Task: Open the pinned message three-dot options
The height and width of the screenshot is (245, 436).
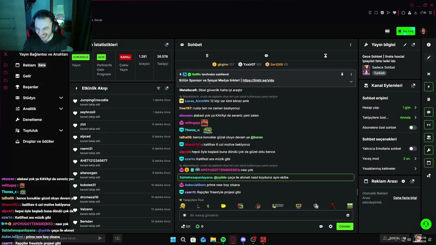Action: (351, 74)
